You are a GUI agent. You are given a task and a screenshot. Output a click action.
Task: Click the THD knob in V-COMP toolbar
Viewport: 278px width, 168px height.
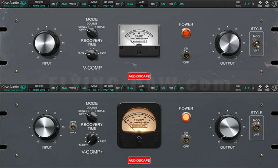point(176,4)
